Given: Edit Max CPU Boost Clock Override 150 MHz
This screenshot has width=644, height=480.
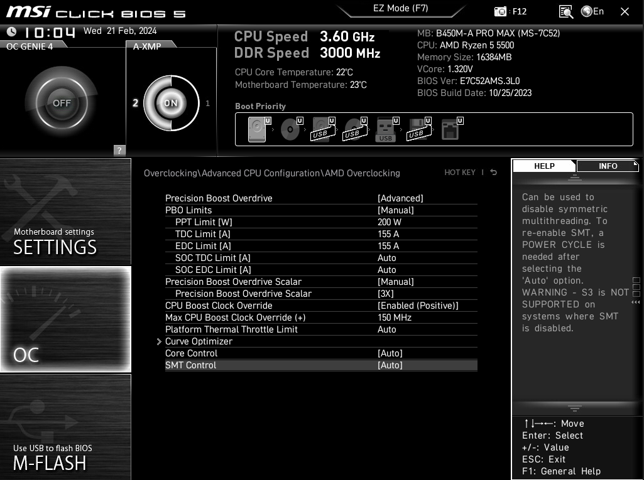Looking at the screenshot, I should [x=395, y=317].
